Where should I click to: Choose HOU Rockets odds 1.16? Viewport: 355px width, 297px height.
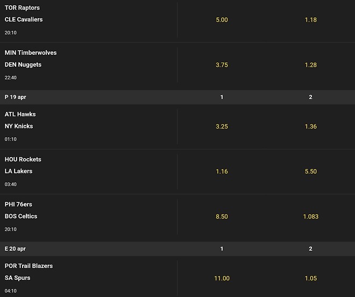click(x=222, y=172)
